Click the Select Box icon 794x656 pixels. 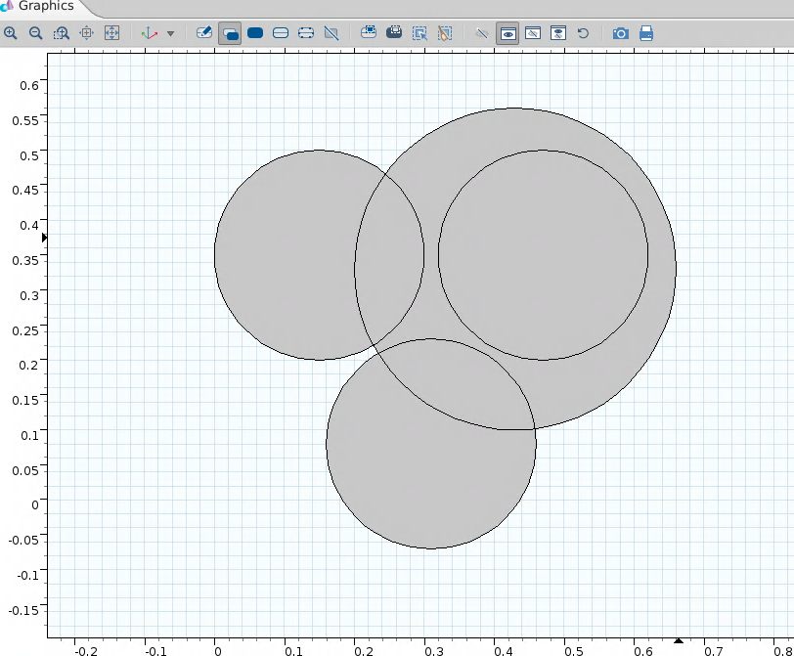click(x=419, y=33)
